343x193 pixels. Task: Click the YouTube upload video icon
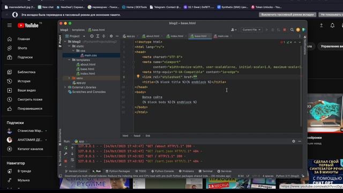pyautogui.click(x=322, y=25)
